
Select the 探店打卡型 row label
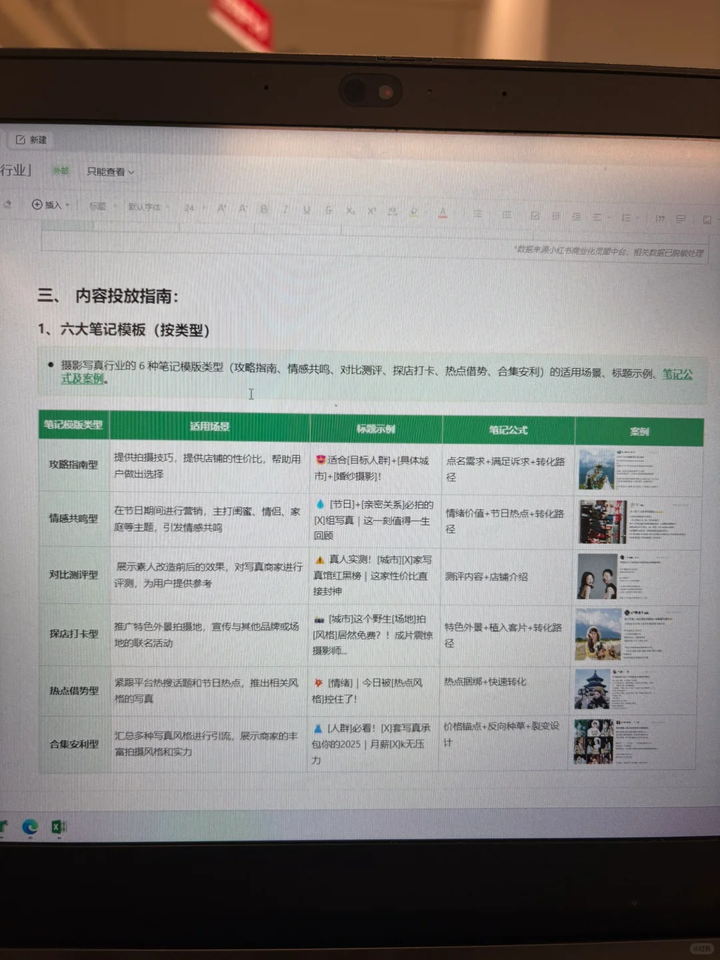pyautogui.click(x=73, y=633)
